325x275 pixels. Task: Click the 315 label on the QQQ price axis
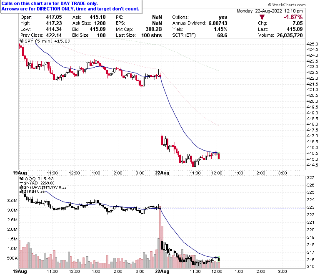pos(310,267)
